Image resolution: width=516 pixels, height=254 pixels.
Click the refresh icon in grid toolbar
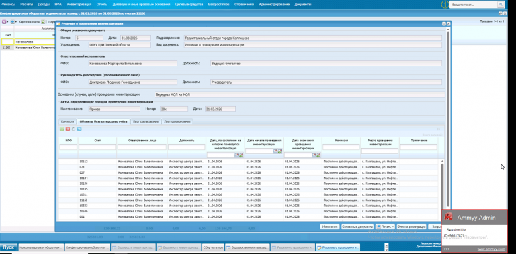(73, 129)
